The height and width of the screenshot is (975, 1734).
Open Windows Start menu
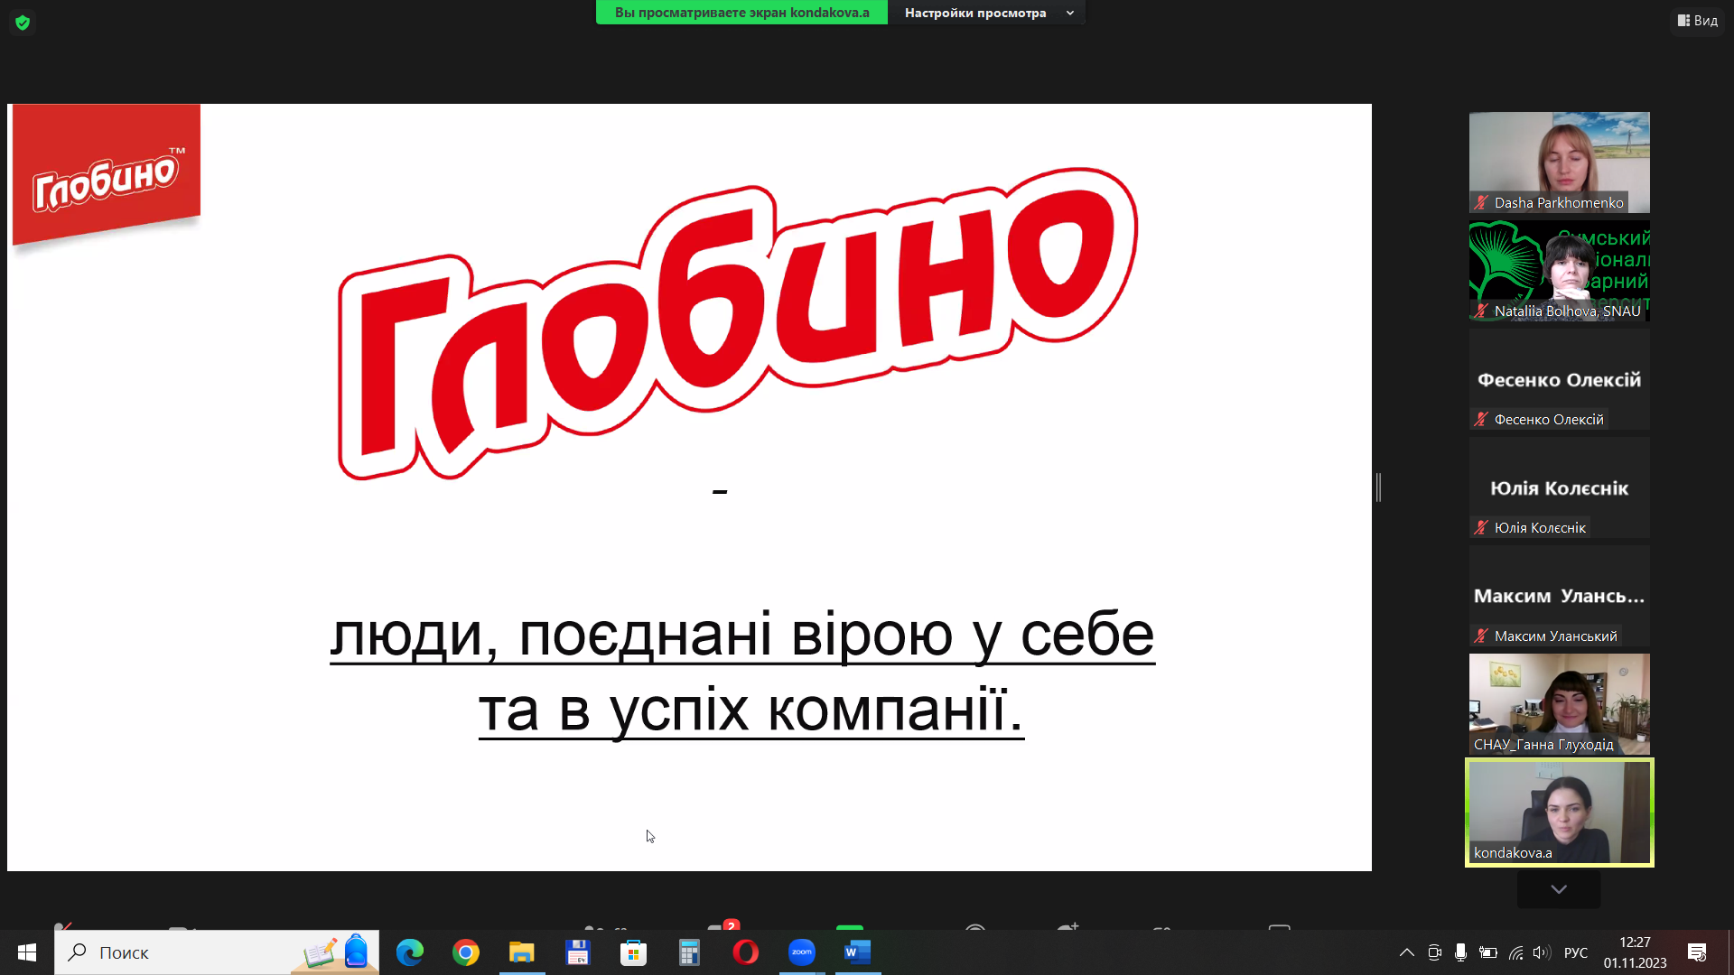coord(27,952)
